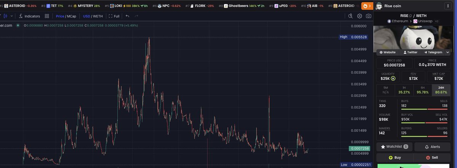Click the buyers versus sellers ratio bar

point(424,136)
